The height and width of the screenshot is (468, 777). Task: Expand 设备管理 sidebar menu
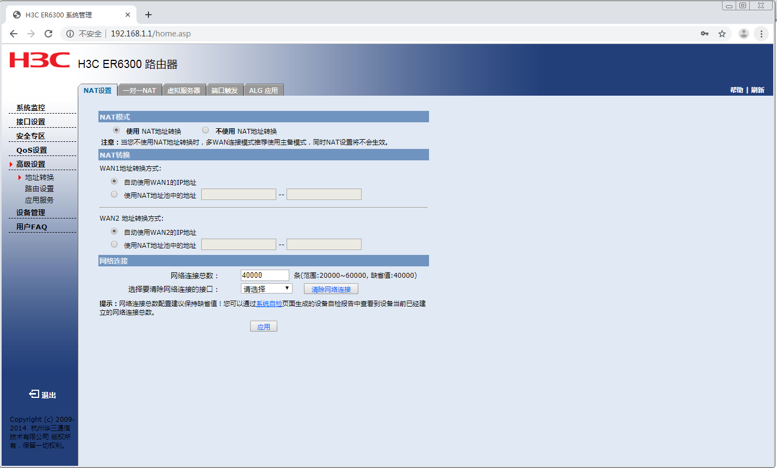[30, 213]
